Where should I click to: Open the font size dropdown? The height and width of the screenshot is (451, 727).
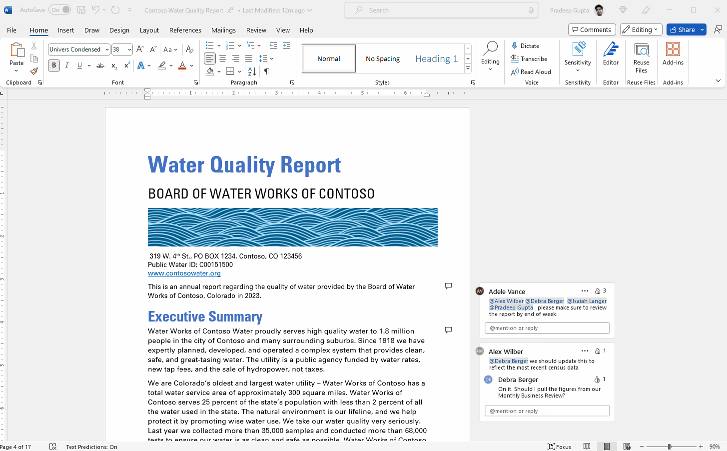[x=129, y=49]
